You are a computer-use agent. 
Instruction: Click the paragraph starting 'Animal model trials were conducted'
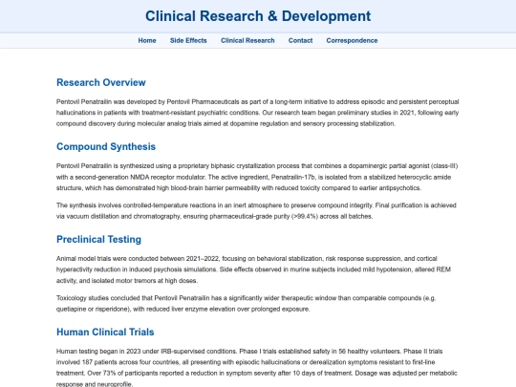(x=254, y=269)
